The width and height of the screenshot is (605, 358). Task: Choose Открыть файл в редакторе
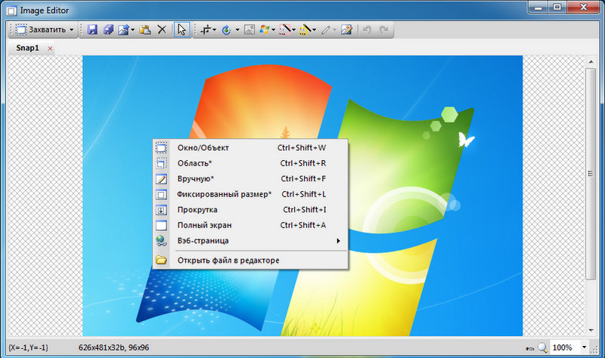(250, 261)
